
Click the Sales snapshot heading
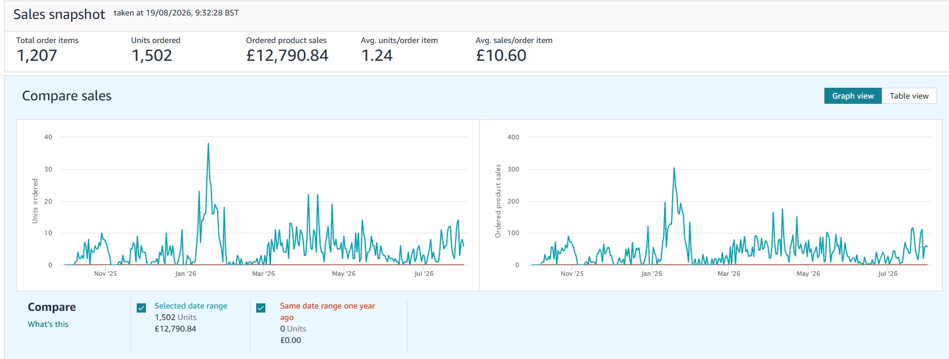(59, 14)
